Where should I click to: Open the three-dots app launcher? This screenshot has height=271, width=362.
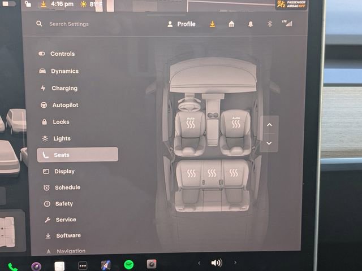(x=83, y=266)
